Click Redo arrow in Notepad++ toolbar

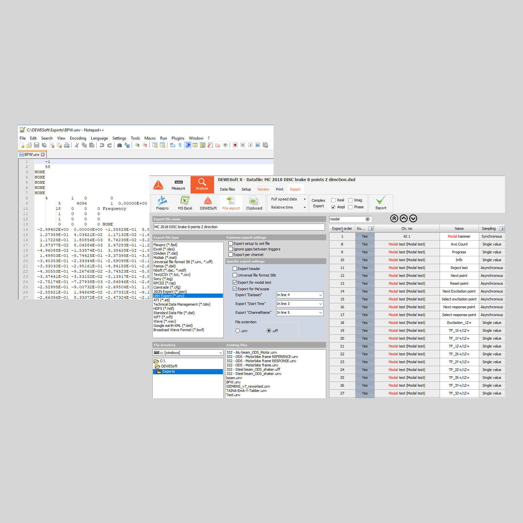point(110,145)
